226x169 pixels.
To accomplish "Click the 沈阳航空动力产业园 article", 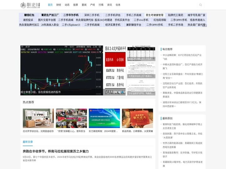I will 182,85.
